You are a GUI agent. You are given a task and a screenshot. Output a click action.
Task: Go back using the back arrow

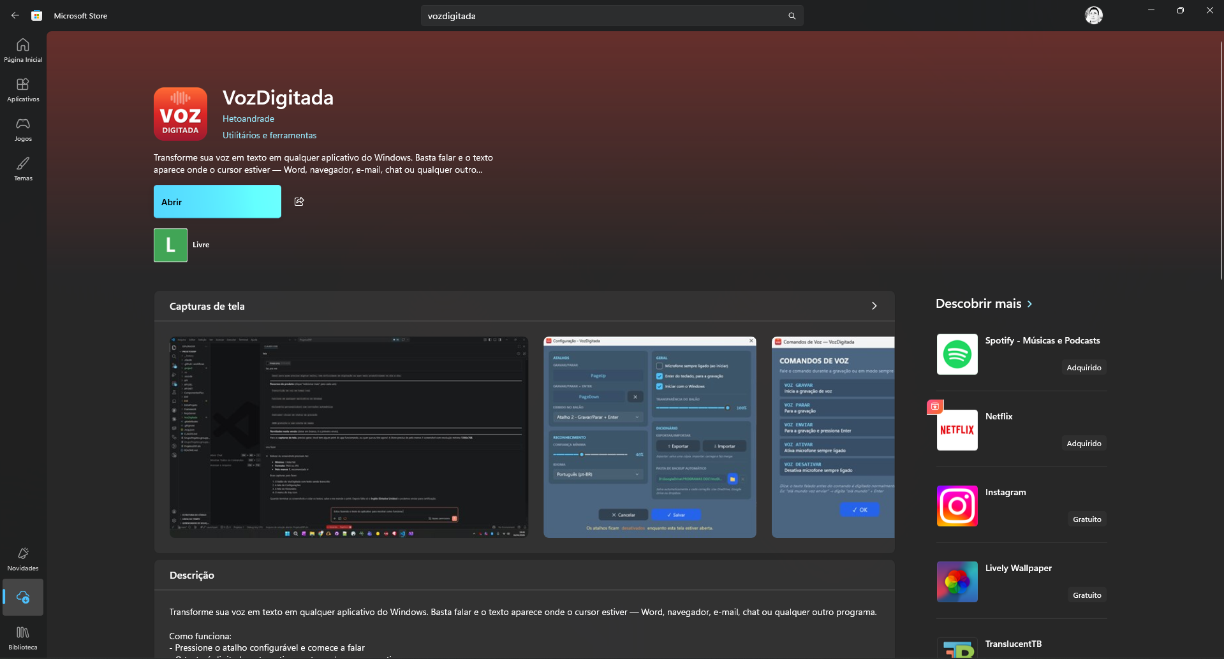pyautogui.click(x=15, y=15)
